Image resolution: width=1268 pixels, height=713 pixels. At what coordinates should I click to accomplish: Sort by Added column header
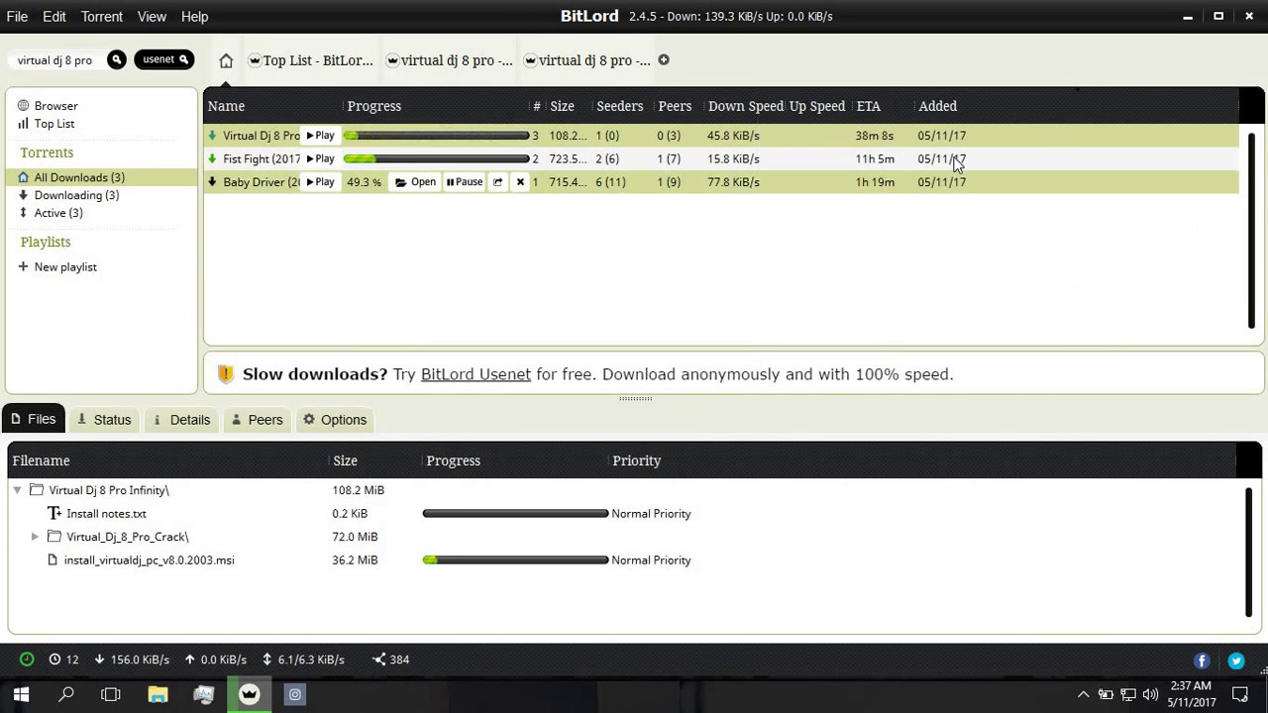point(937,106)
